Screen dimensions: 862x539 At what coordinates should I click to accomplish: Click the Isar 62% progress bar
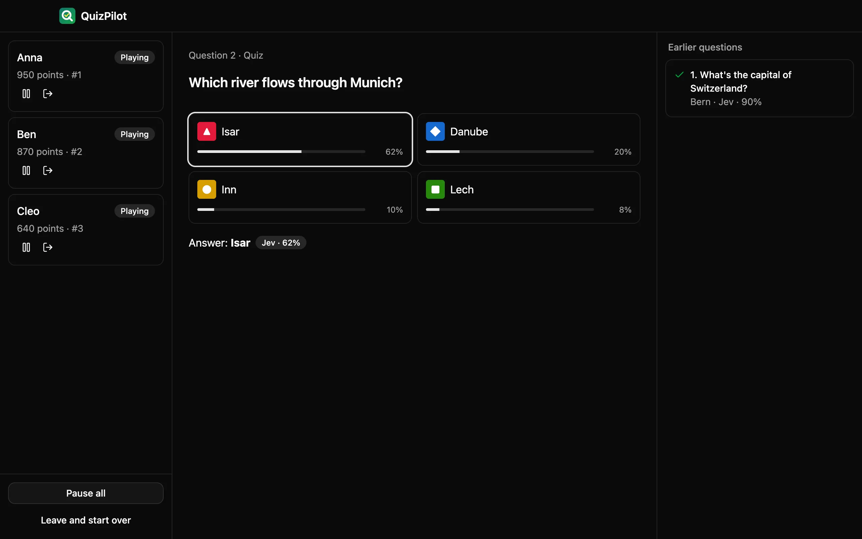(x=281, y=152)
